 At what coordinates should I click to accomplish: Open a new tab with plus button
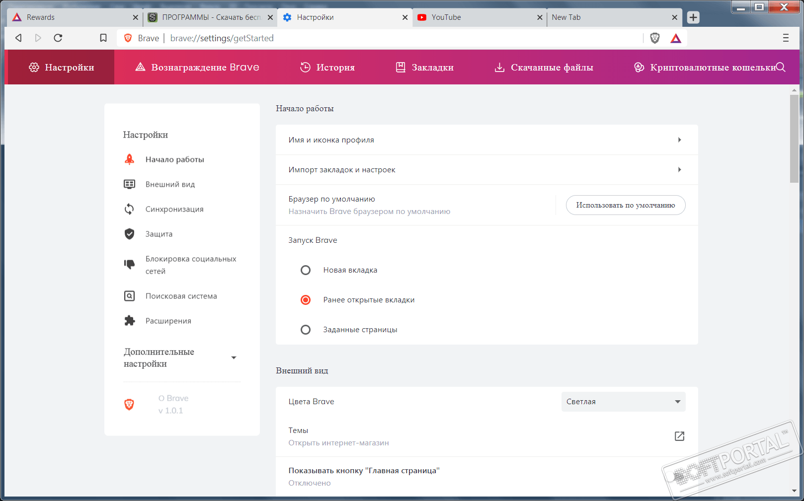click(x=693, y=17)
